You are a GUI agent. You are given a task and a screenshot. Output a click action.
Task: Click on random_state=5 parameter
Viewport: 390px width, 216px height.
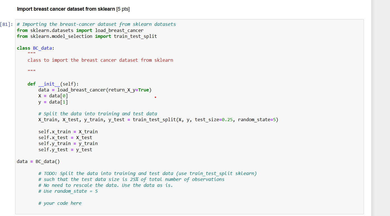click(257, 120)
